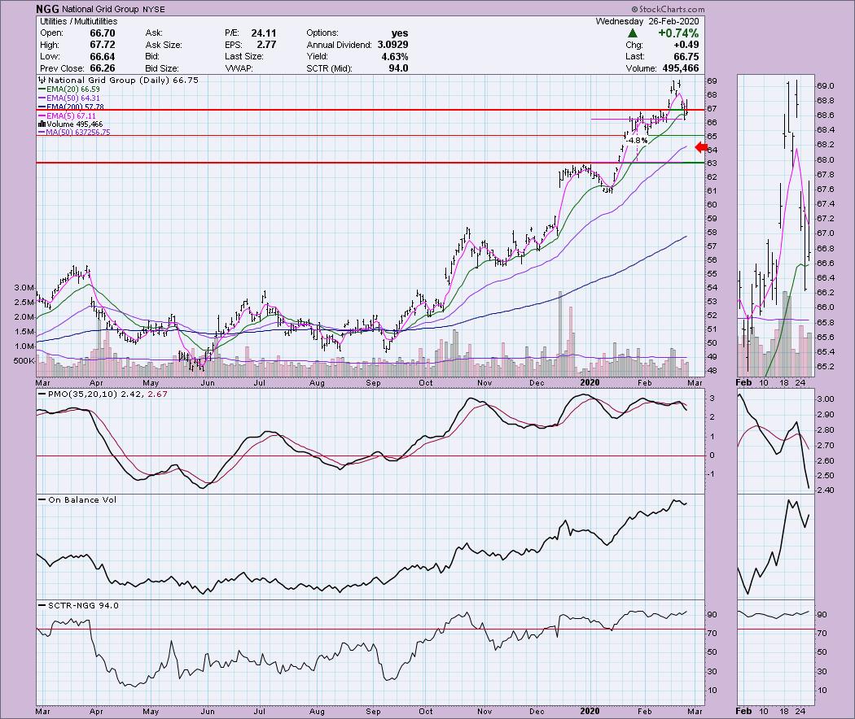The height and width of the screenshot is (719, 855).
Task: Click the 3.00 label on the zoomed PMO axis
Action: click(x=825, y=399)
